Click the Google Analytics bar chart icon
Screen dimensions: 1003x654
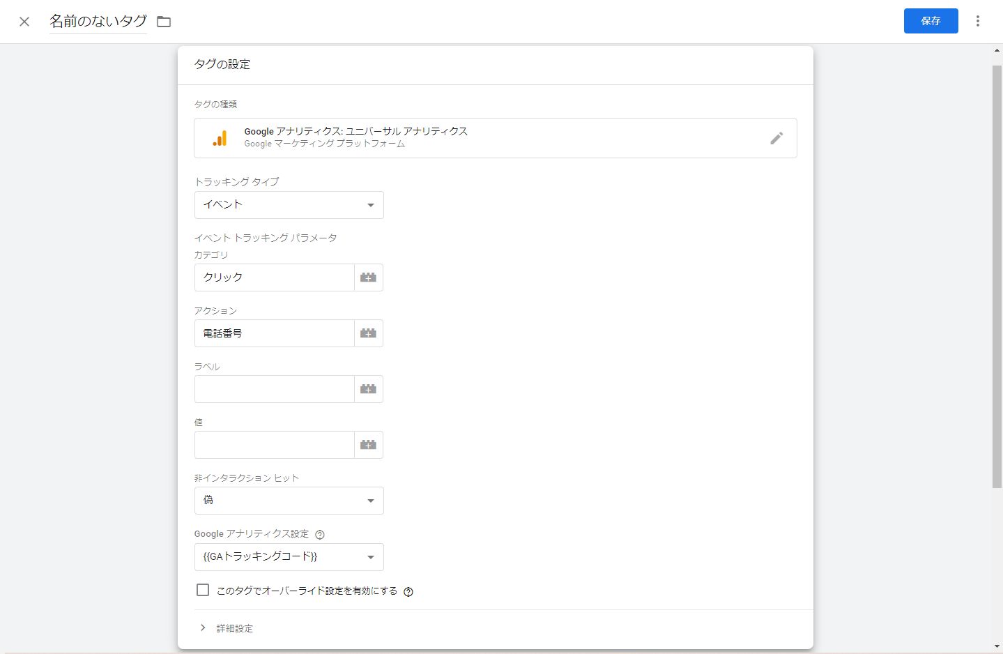(x=220, y=138)
